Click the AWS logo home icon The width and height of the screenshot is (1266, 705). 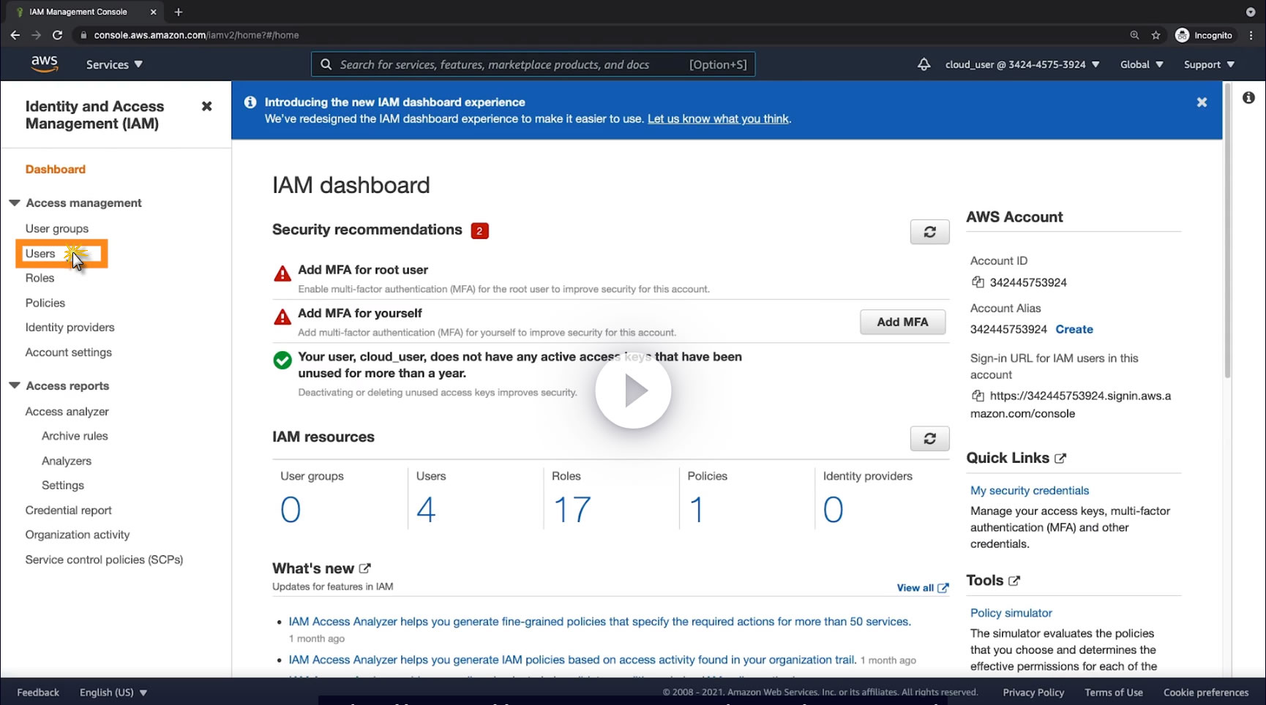pyautogui.click(x=45, y=64)
